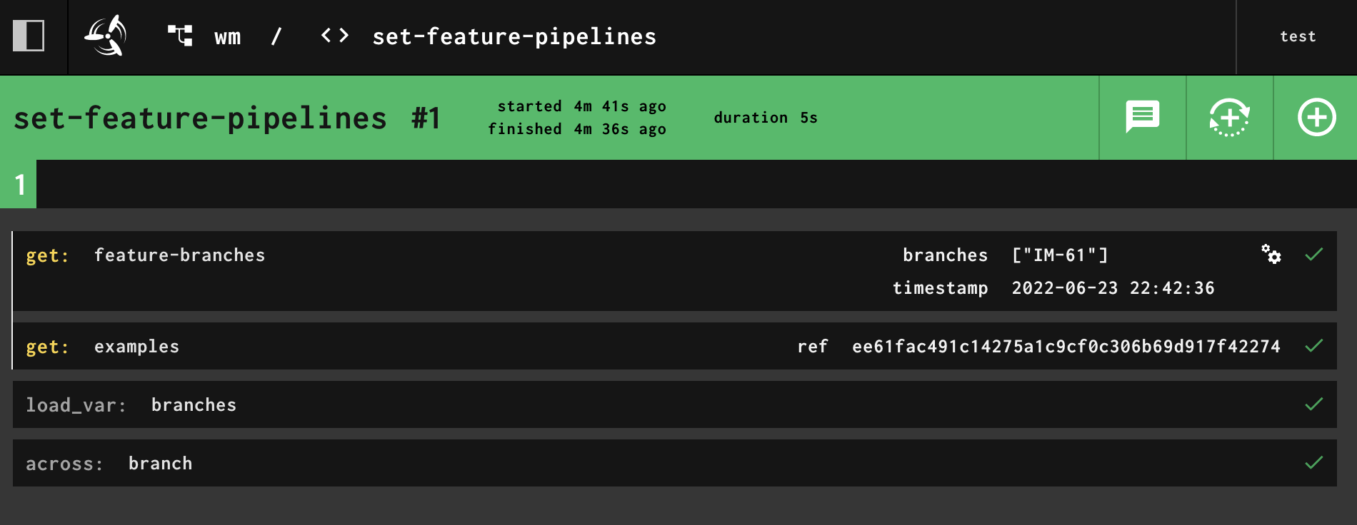Click the checkmark on feature-branches step
The height and width of the screenshot is (525, 1357).
[x=1314, y=255]
